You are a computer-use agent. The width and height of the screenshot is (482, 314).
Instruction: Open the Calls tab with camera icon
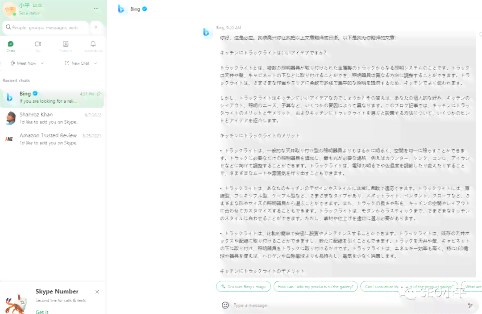click(38, 46)
